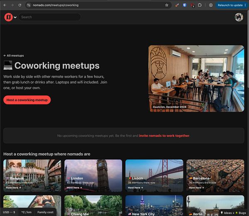Open the Chiang Mai city card

point(93,206)
